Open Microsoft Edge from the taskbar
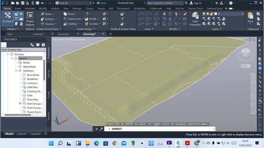The image size is (264, 148). coord(97,143)
